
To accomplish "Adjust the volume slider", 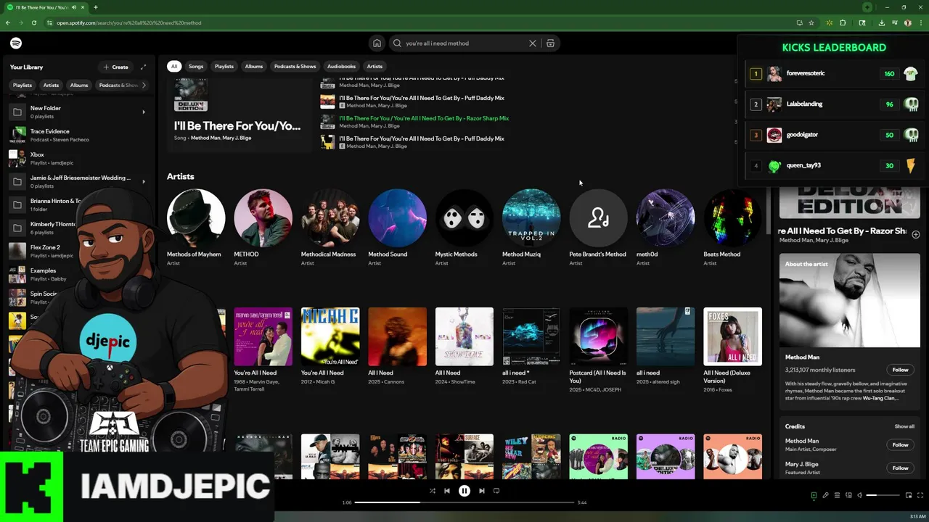I will pyautogui.click(x=882, y=495).
